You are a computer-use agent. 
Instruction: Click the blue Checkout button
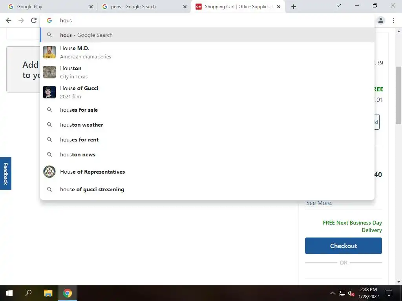(x=343, y=246)
